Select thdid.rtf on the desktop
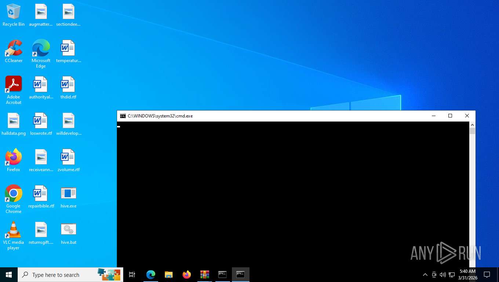Screen dimensions: 499x282 click(x=68, y=88)
